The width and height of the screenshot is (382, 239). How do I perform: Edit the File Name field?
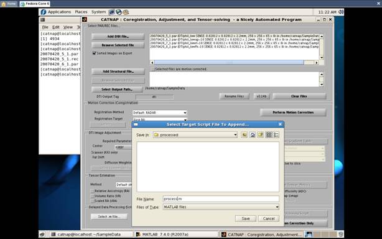click(x=221, y=199)
